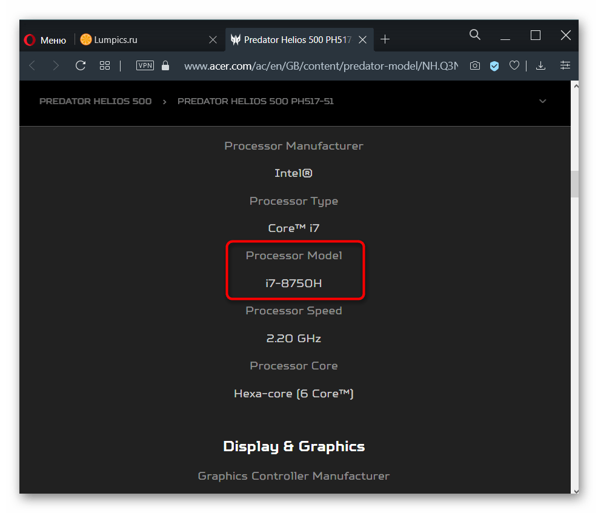Take a snapshot with camera icon

(475, 65)
